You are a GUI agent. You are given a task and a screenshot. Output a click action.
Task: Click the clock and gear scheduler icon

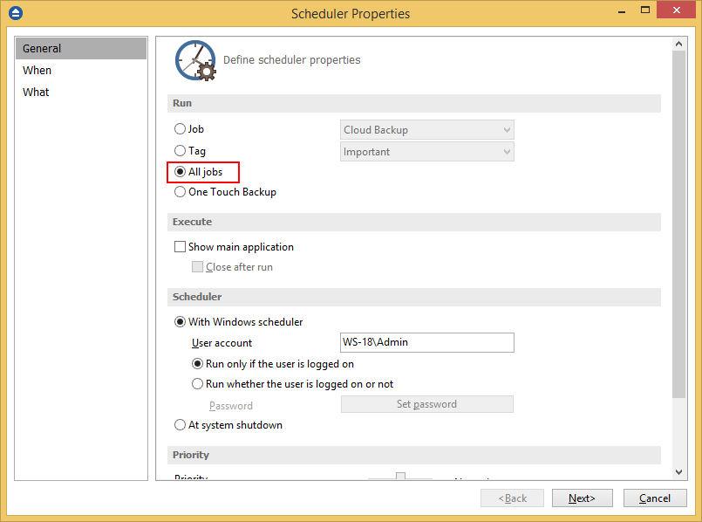click(194, 60)
